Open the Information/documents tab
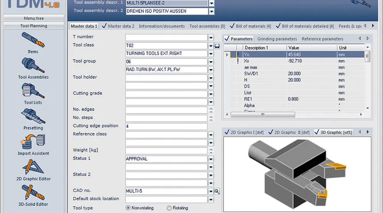This screenshot has height=213, width=383. click(x=162, y=26)
